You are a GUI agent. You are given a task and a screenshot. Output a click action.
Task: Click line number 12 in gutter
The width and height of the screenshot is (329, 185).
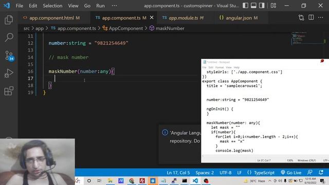30,43
